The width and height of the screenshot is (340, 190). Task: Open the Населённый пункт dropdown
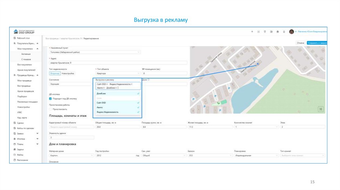point(95,52)
